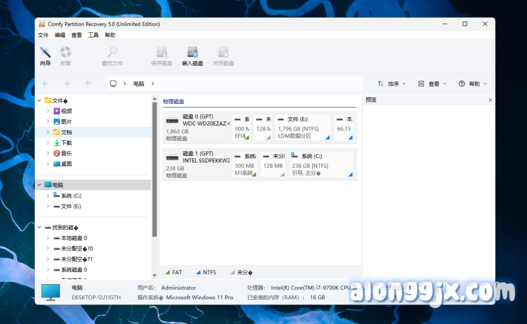Open the 文件 menu
Image resolution: width=527 pixels, height=324 pixels.
pos(43,35)
